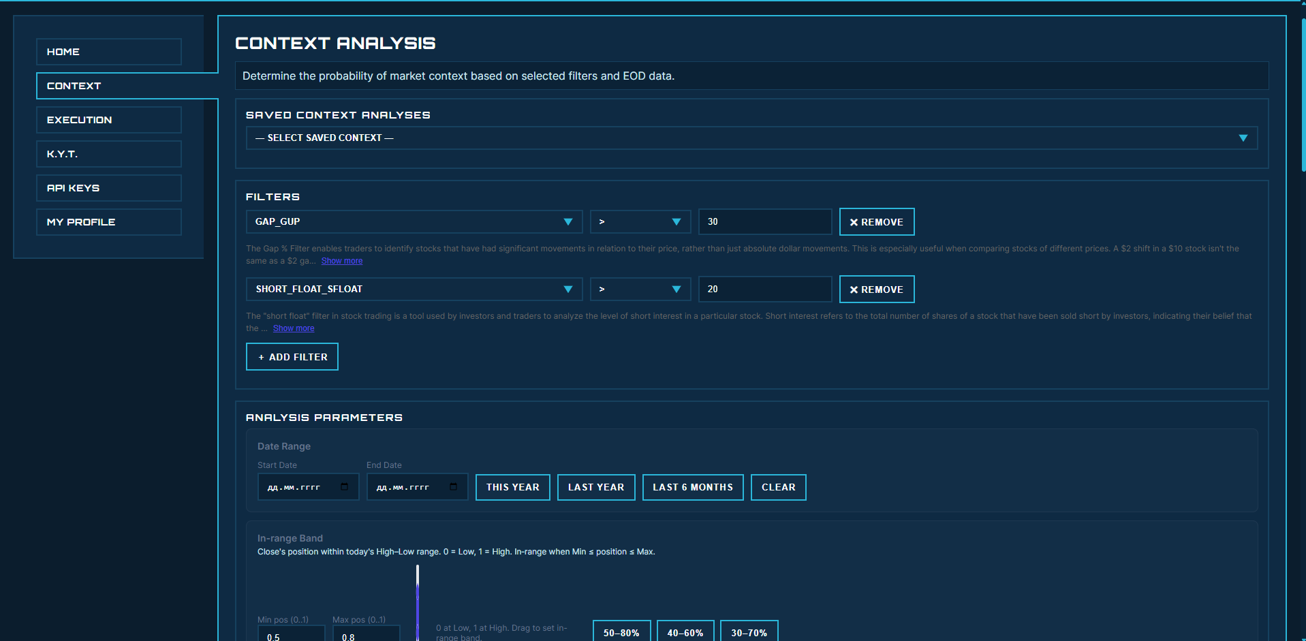
Task: Open API Keys page
Action: tap(109, 188)
